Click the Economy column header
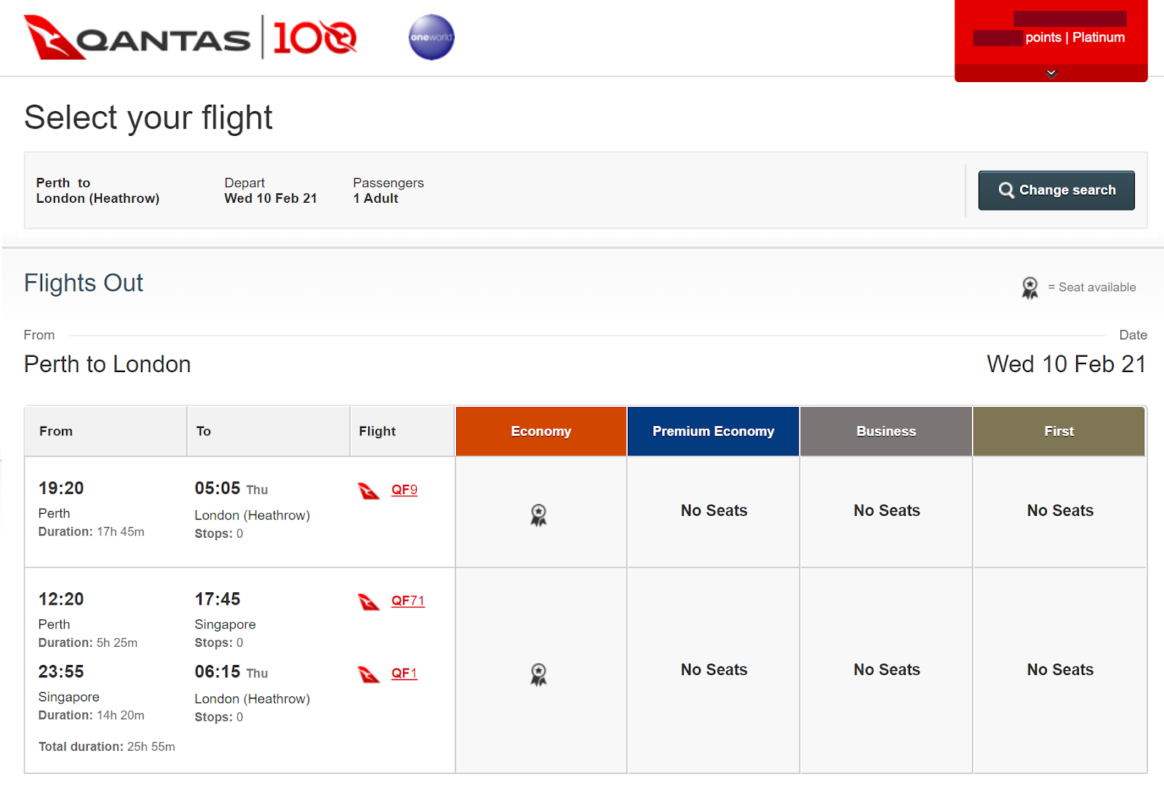The image size is (1164, 790). [541, 432]
